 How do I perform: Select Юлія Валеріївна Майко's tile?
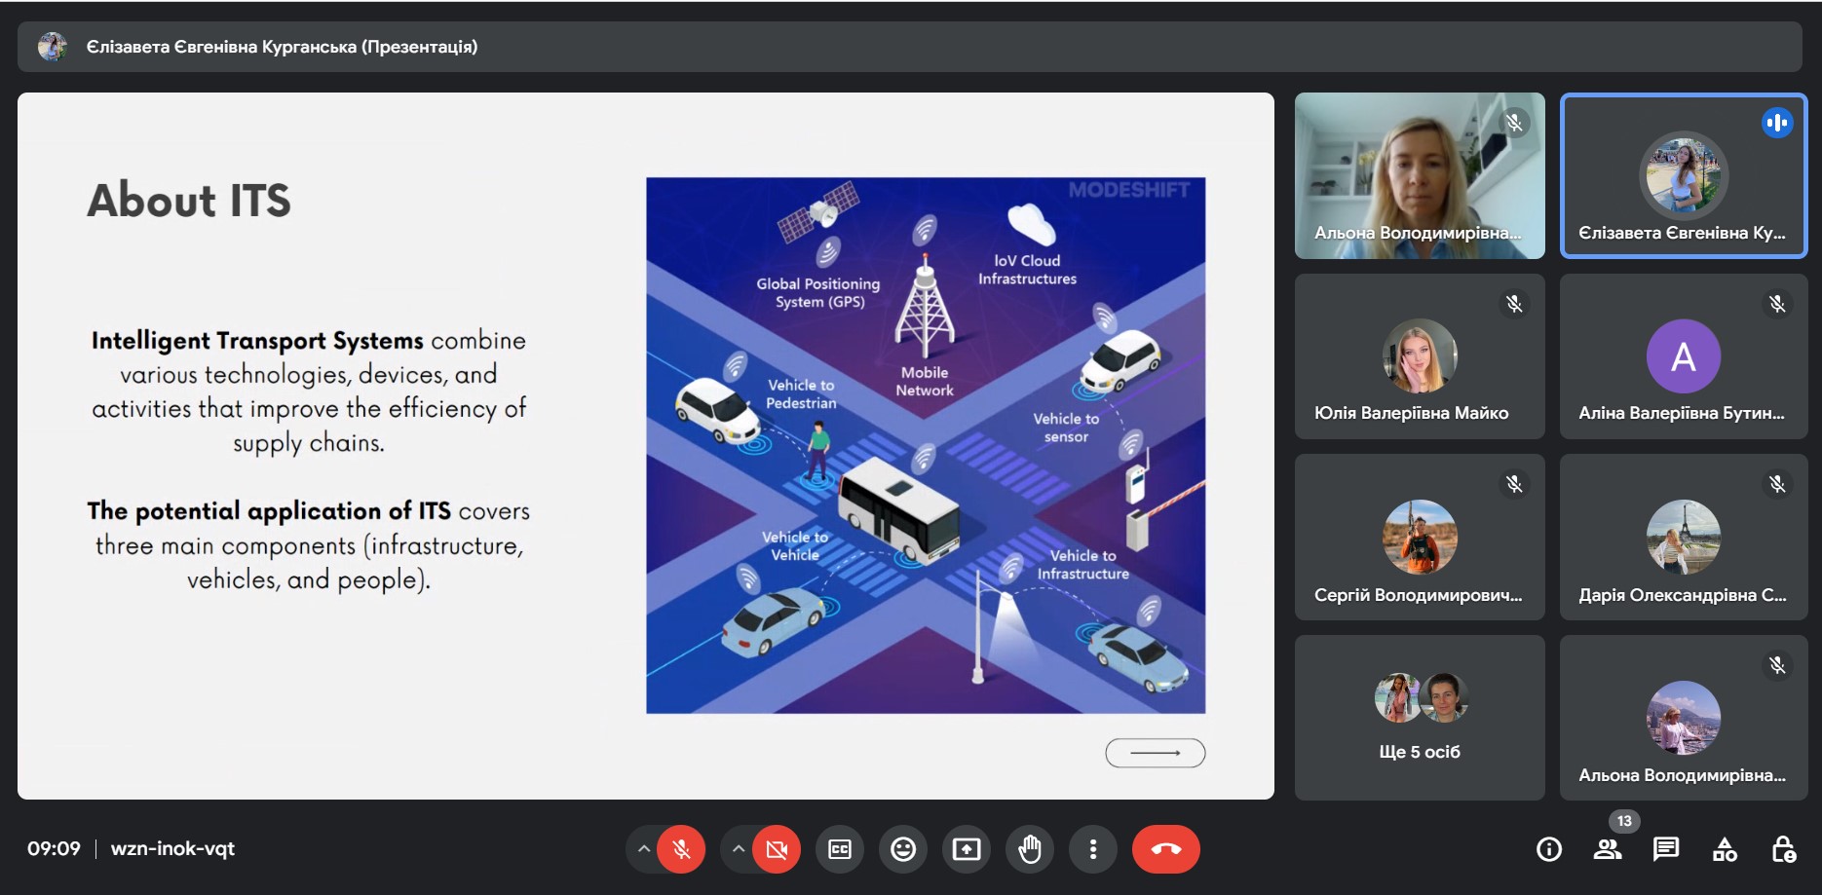[x=1420, y=356]
